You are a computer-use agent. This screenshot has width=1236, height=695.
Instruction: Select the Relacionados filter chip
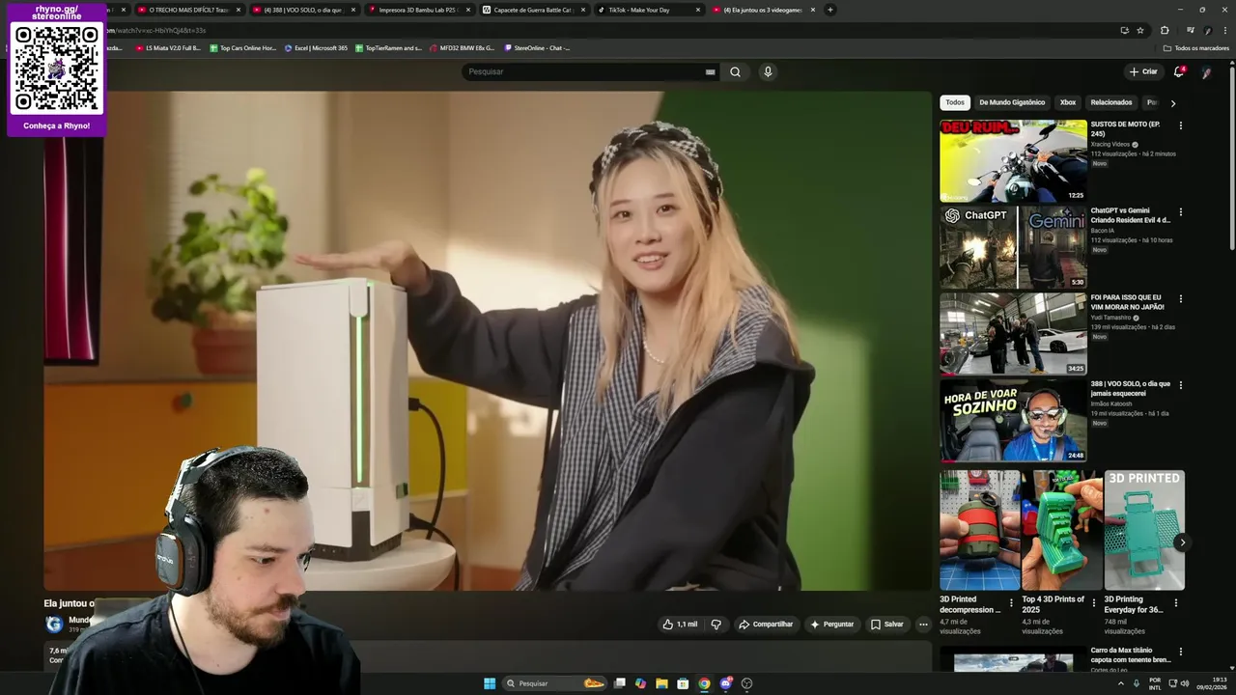[x=1111, y=102]
